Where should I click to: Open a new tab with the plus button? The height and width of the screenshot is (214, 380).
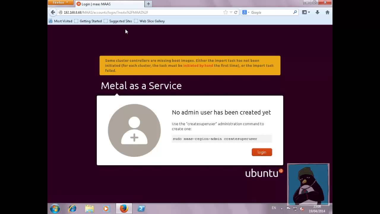148,4
